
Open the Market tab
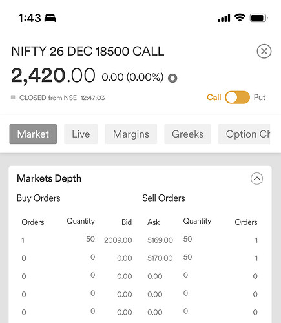coord(33,134)
